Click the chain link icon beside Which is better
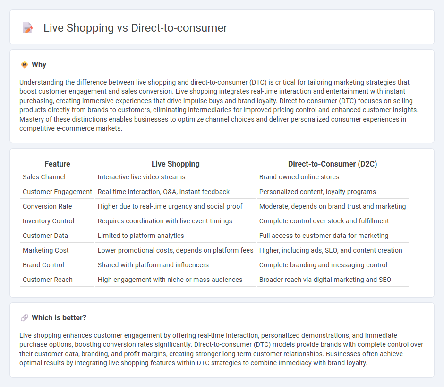 pyautogui.click(x=25, y=318)
